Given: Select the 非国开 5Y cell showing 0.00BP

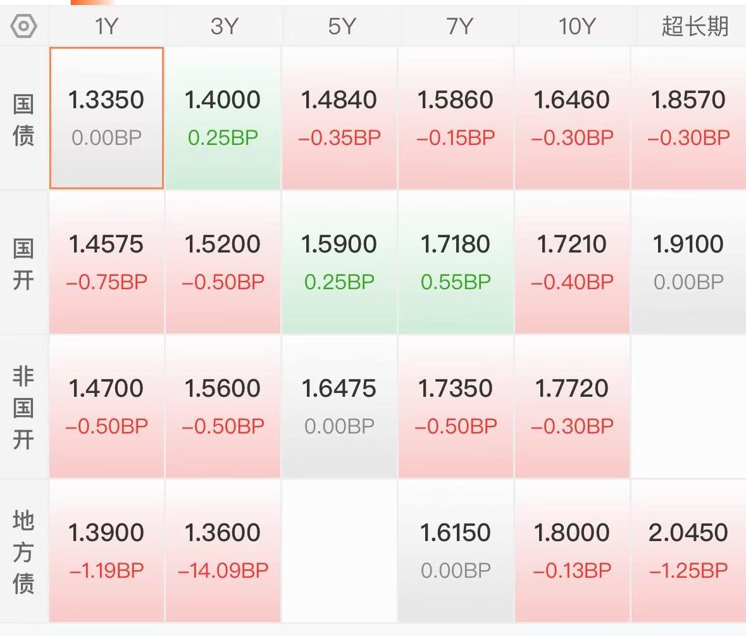Looking at the screenshot, I should tap(339, 405).
